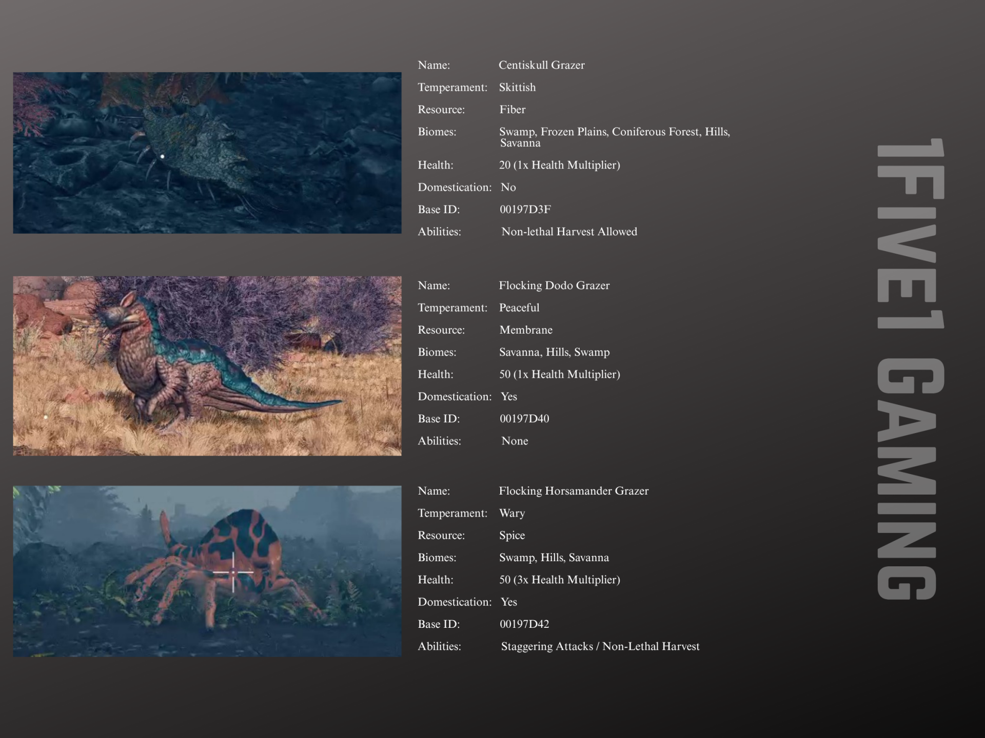Click the Membrane resource value
The width and height of the screenshot is (985, 738).
pos(526,330)
